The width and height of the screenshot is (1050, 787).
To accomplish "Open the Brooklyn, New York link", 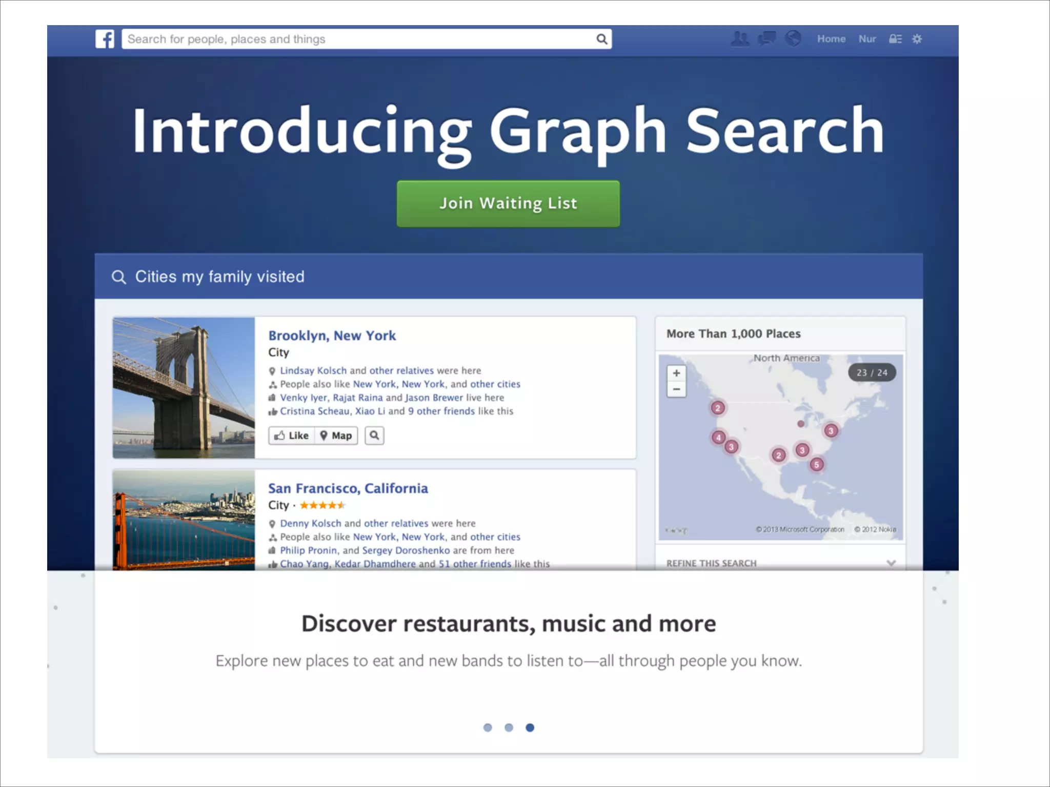I will [x=332, y=336].
